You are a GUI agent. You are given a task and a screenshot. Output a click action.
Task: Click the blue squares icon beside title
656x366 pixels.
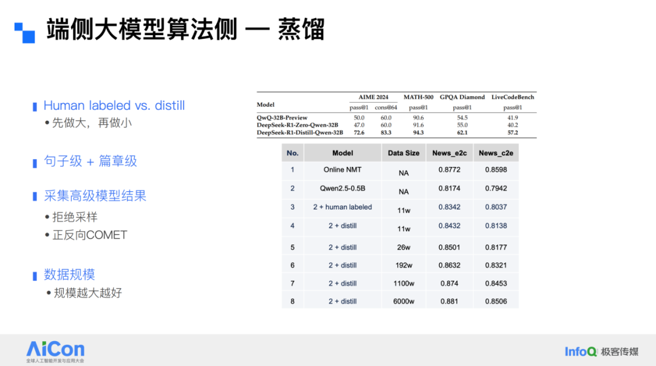pyautogui.click(x=25, y=33)
